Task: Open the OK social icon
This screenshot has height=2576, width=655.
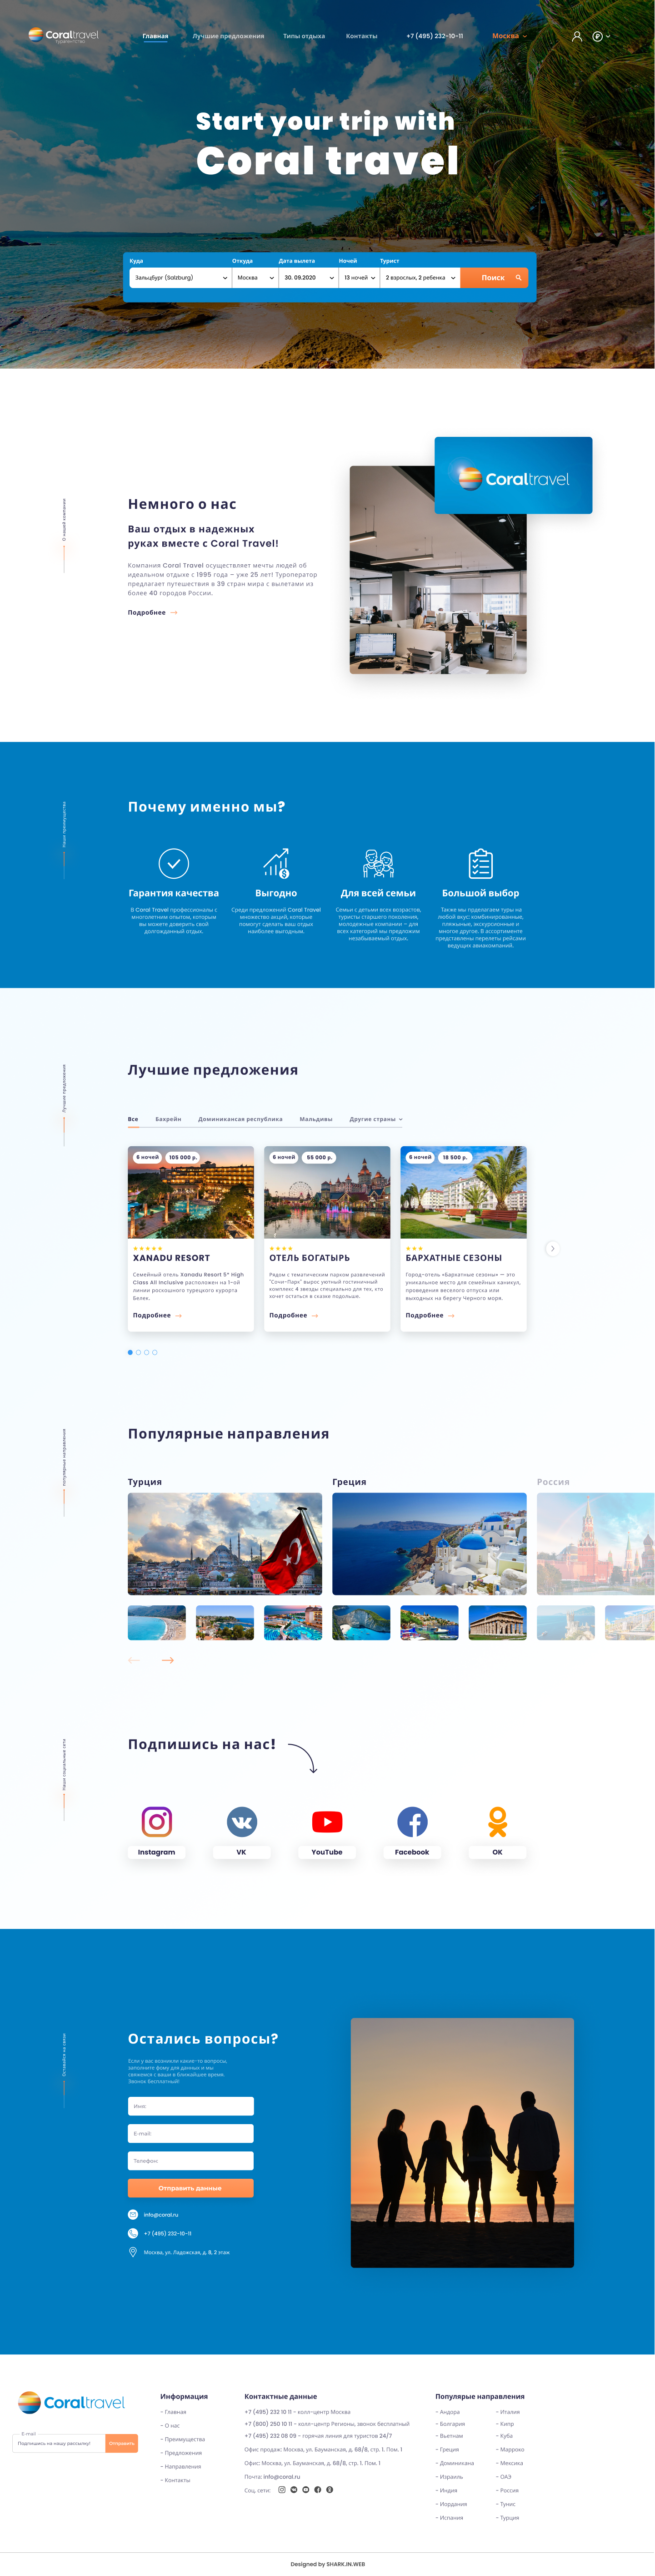Action: [x=497, y=1821]
